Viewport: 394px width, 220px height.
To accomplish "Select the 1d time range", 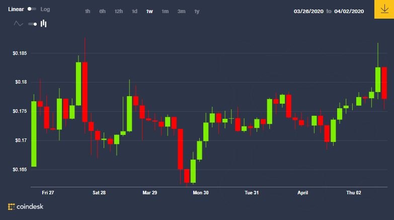I will coord(134,11).
